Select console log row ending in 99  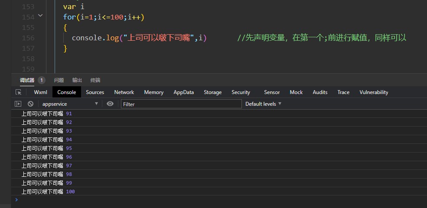click(219, 183)
